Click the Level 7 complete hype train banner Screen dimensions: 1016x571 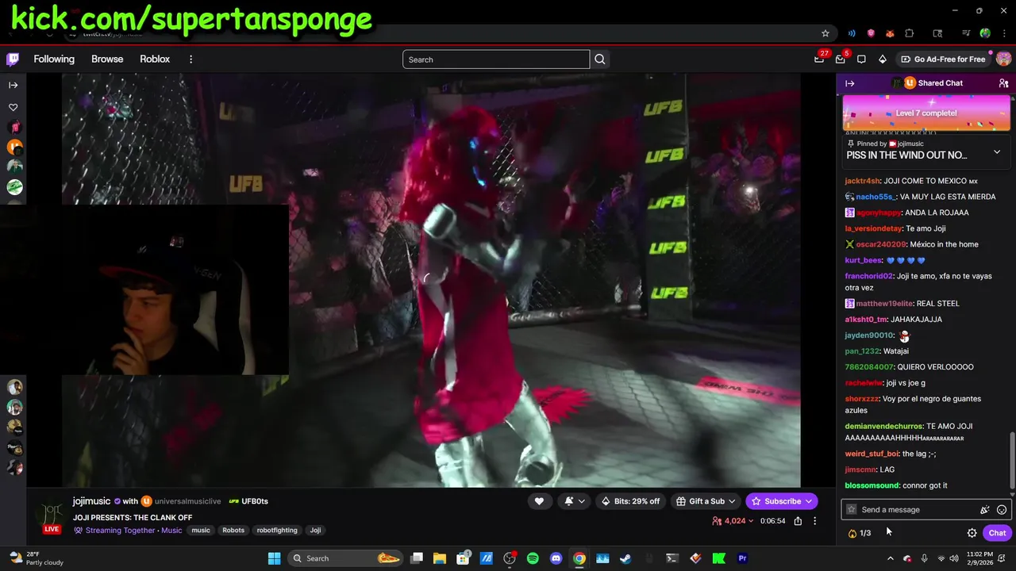[x=926, y=113]
